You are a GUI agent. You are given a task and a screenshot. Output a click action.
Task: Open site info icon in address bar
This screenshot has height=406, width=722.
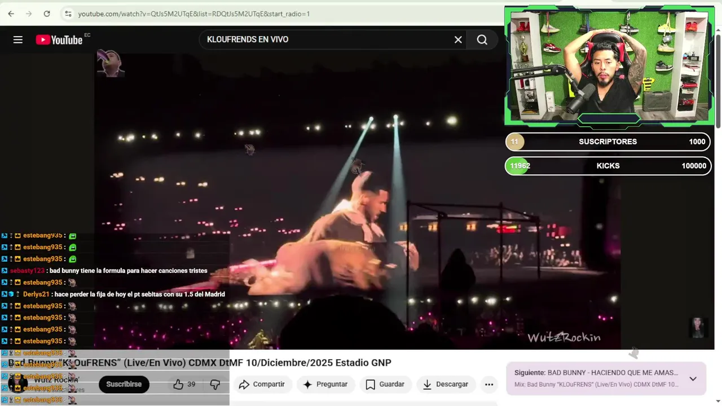pos(68,14)
